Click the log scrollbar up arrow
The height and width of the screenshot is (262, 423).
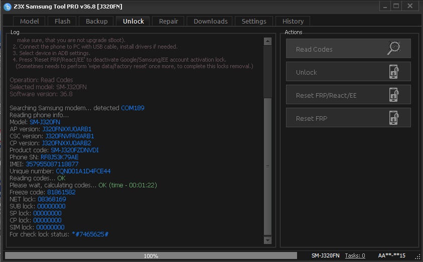[x=267, y=41]
